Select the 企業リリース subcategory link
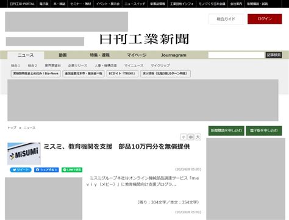Viewport: 289px width, 220px height. click(77, 66)
